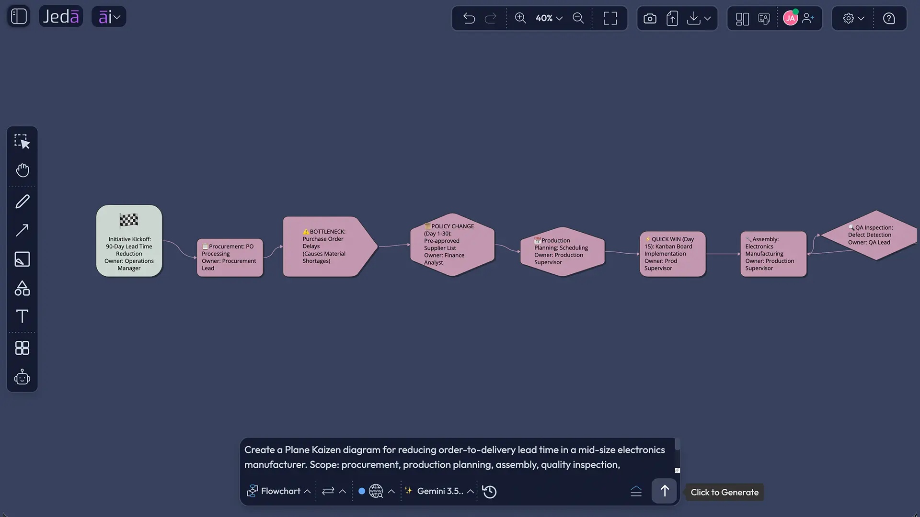Expand the direction arrows option menu
Screen dimensions: 920x517
point(334,491)
